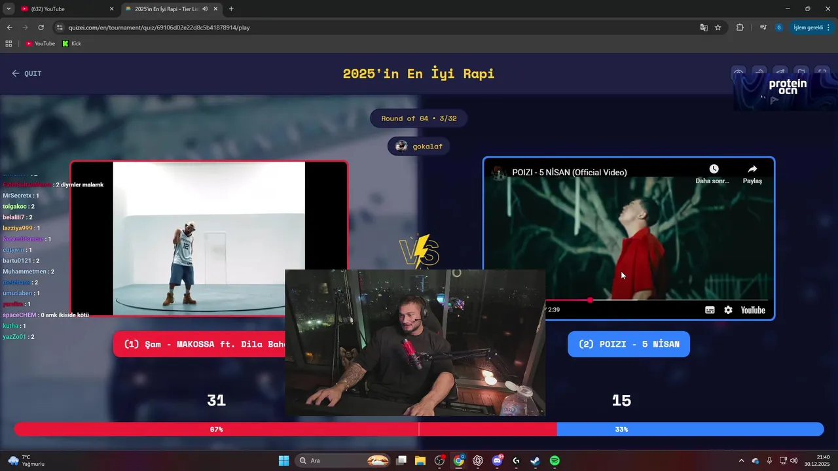
Task: Click the Round of 64 • 3/32 indicator
Action: [x=419, y=118]
